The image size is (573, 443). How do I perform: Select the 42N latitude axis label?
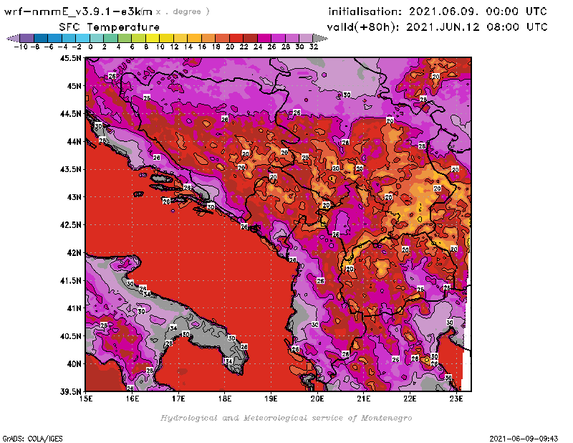(x=74, y=253)
